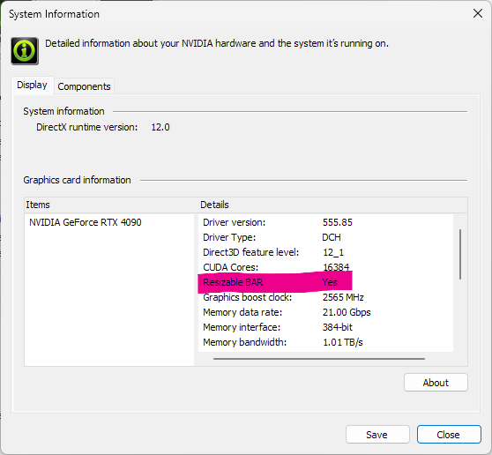492x455 pixels.
Task: Select the Driver version row
Action: pyautogui.click(x=325, y=222)
